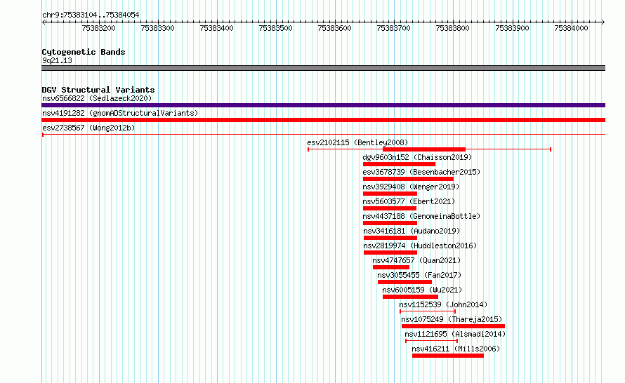
Task: Open nsv416211 (Mills2006) variant label
Action: pos(456,349)
